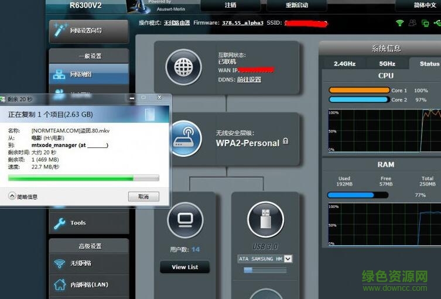Click the orange Core 1 usage bar
This screenshot has height=299, width=441.
(x=359, y=90)
